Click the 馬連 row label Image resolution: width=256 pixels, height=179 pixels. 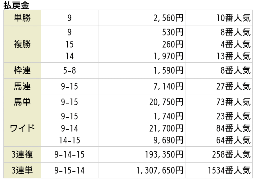[22, 86]
